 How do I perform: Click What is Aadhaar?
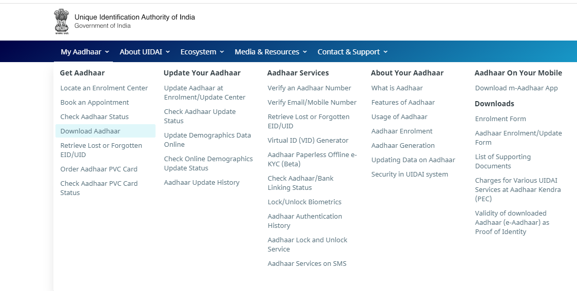pyautogui.click(x=397, y=88)
